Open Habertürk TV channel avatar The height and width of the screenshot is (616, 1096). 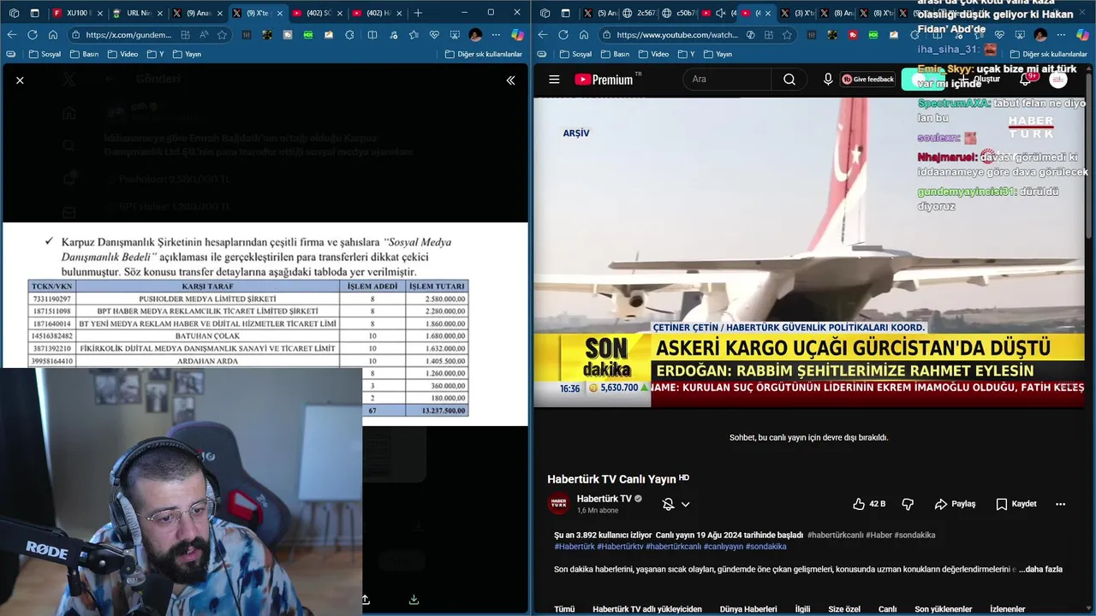(x=558, y=504)
